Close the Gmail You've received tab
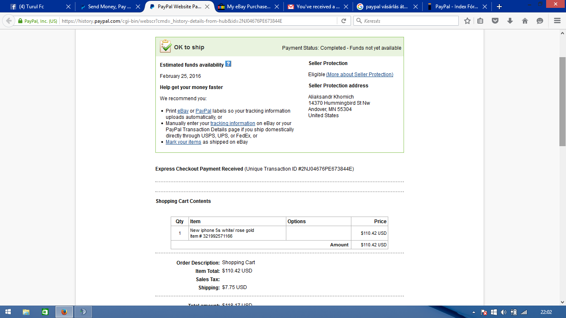This screenshot has width=566, height=318. tap(346, 7)
